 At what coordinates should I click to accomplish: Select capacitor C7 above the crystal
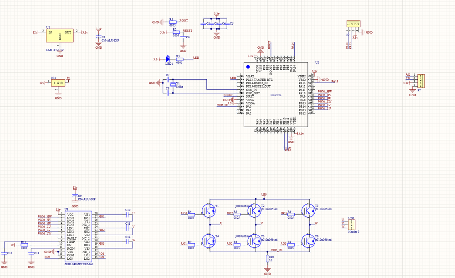(168, 79)
